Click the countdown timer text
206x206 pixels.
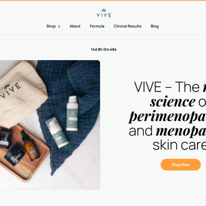click(104, 49)
